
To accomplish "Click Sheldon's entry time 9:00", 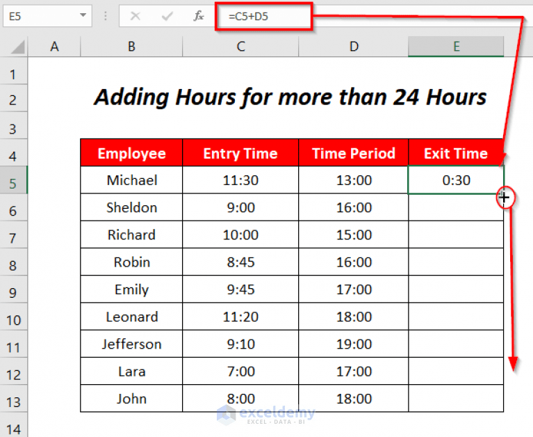I will [x=240, y=207].
